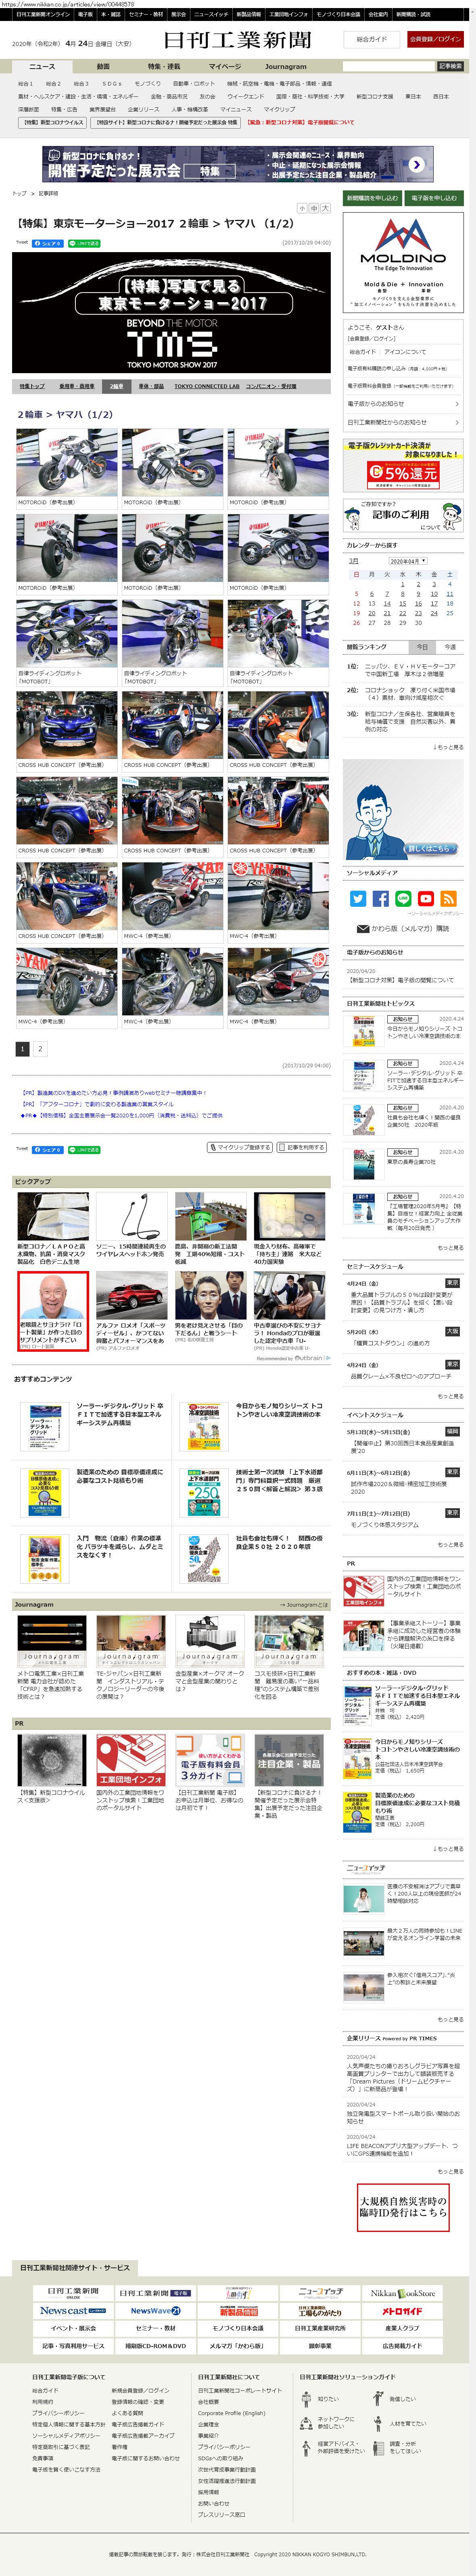Expand 日刊工業新聞社からのお知らせ chevron row
Viewport: 476px width, 2576px height.
pos(403,422)
